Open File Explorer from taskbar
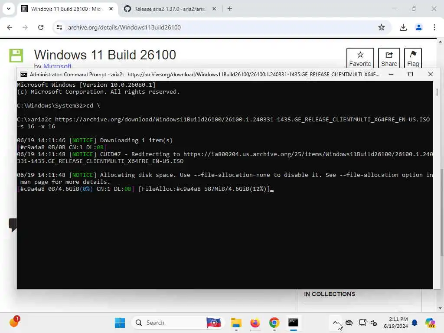444x333 pixels. click(236, 323)
